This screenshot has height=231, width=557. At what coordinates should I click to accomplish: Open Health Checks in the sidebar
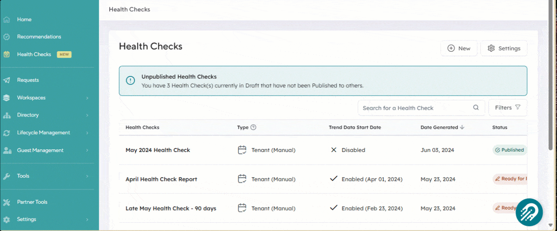[34, 54]
